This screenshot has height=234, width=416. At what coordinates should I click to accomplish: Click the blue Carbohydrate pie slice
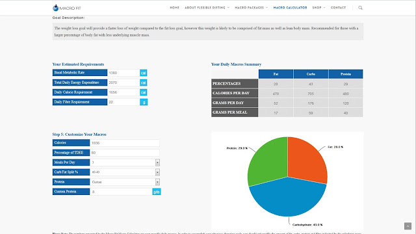[288, 199]
